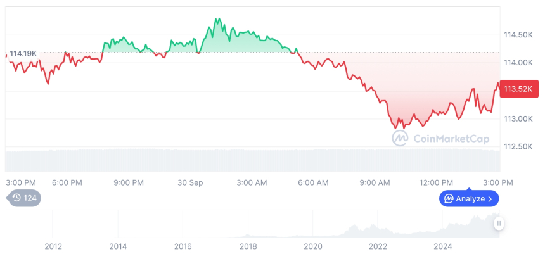
Task: Click the 6:00 PM time axis label
Action: click(x=67, y=182)
